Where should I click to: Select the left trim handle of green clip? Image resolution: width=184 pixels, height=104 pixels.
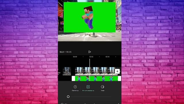73,79
